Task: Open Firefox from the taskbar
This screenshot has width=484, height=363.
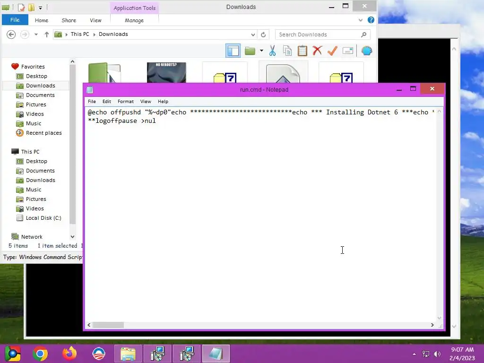Action: [x=69, y=354]
